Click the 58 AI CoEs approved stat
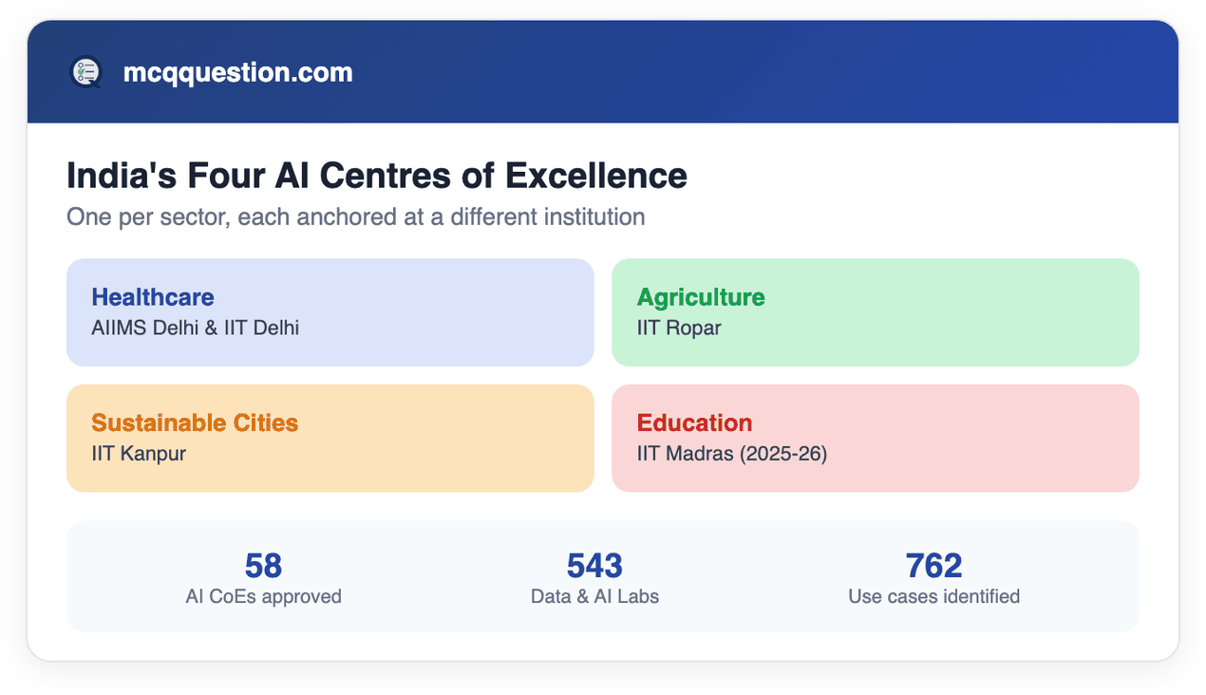Image resolution: width=1206 pixels, height=695 pixels. coord(263,578)
